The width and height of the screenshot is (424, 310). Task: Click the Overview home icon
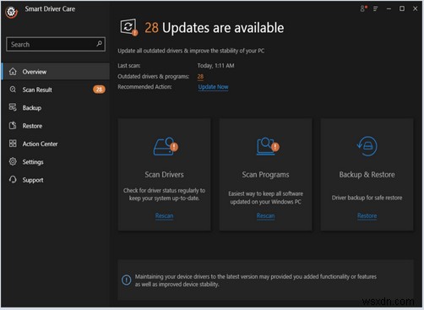[x=13, y=72]
